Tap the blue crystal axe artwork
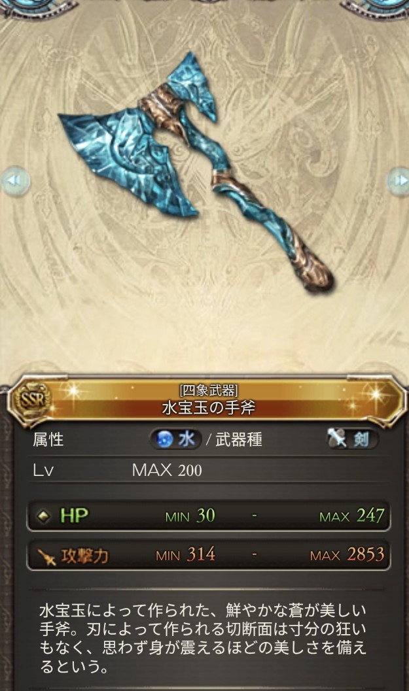 [x=196, y=171]
